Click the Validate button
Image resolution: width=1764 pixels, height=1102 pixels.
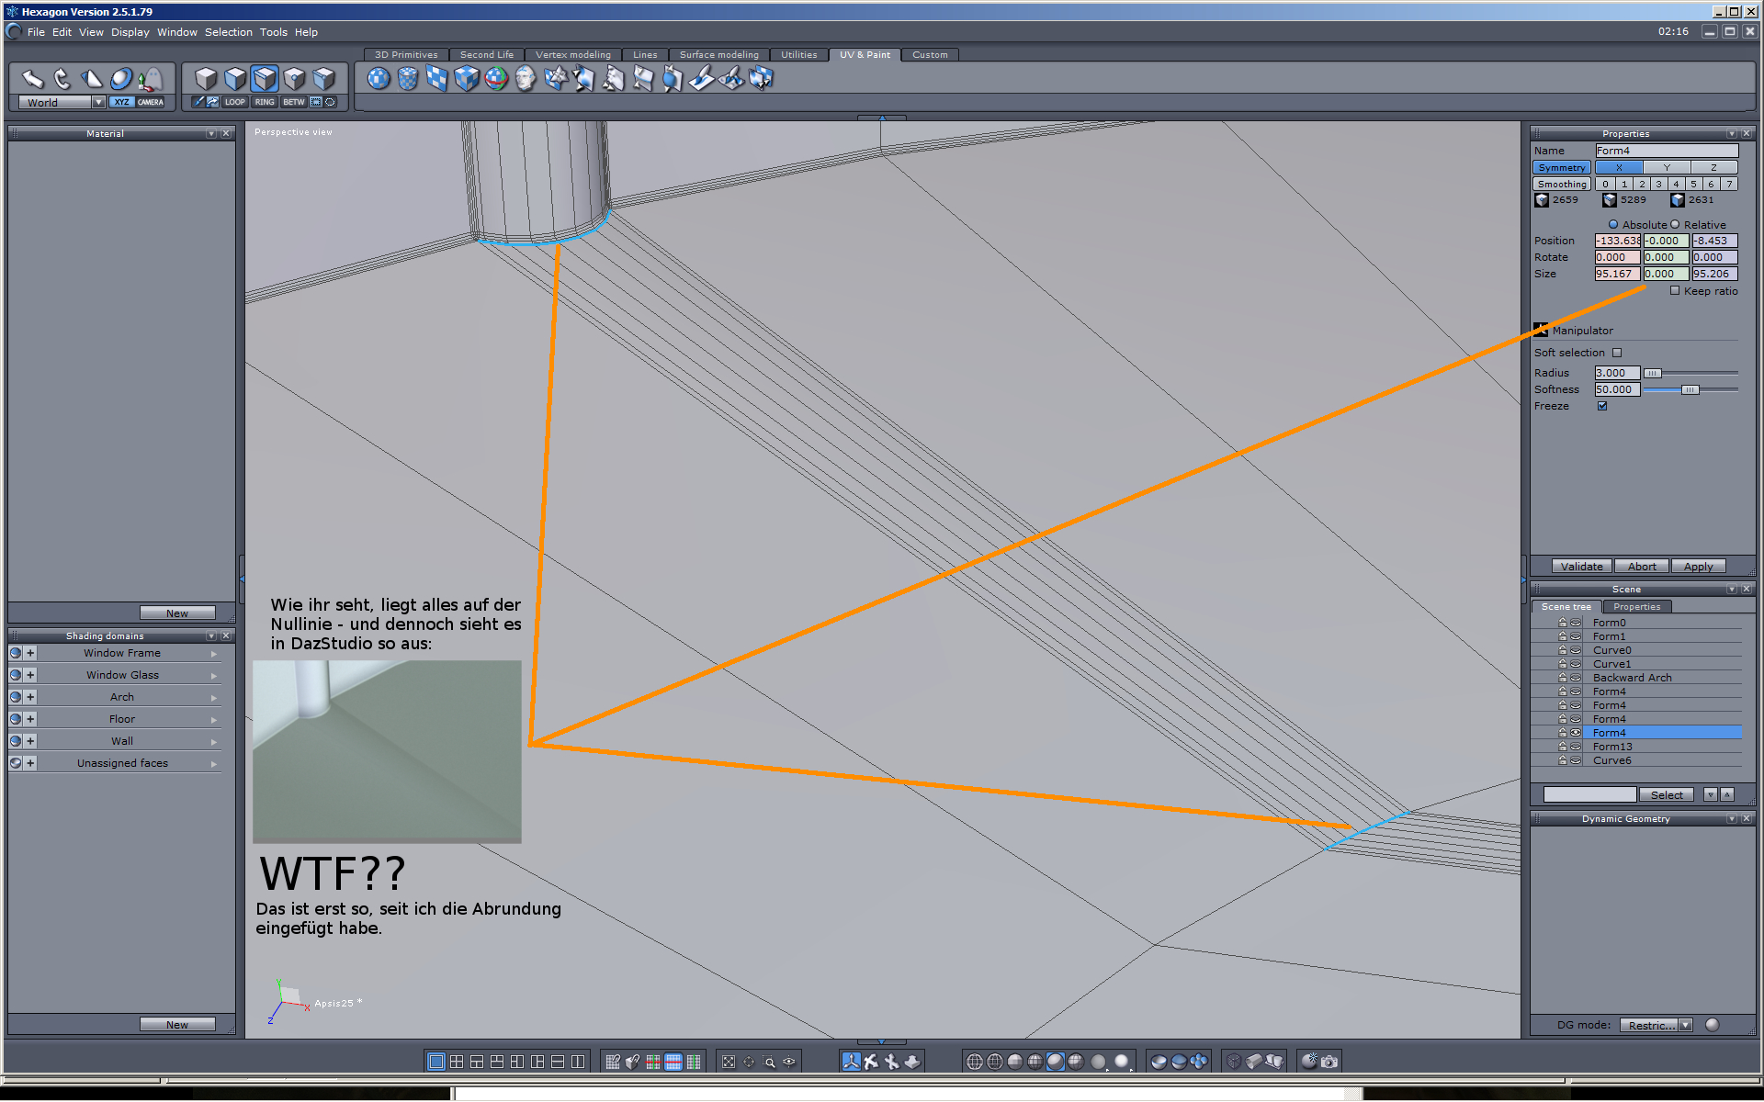coord(1581,567)
